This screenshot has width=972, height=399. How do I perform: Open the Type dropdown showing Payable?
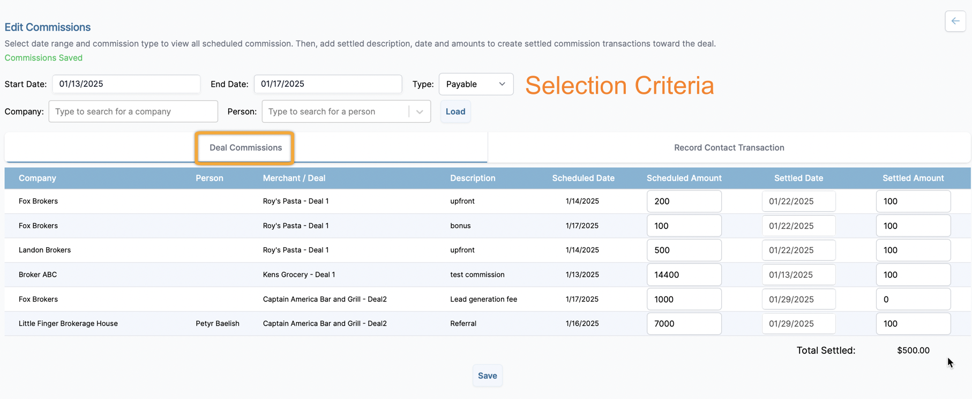[x=476, y=84]
